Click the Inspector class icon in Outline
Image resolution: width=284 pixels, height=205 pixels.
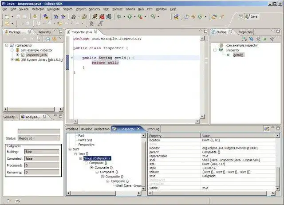pyautogui.click(x=221, y=50)
